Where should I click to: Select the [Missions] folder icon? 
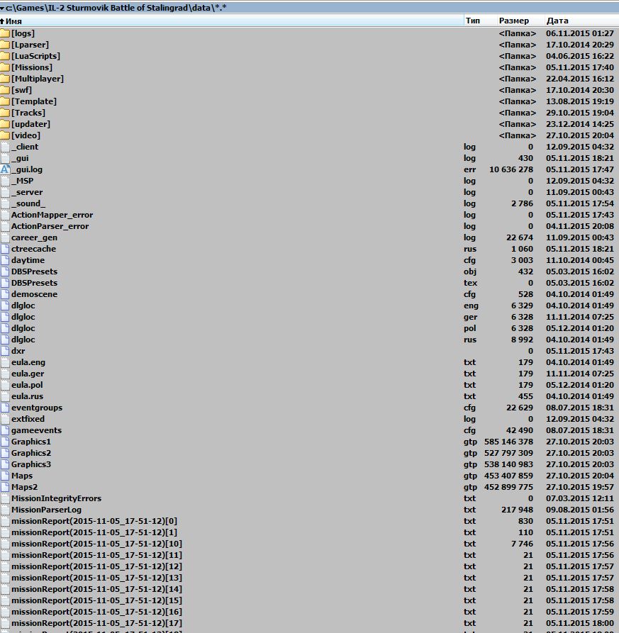tap(5, 67)
